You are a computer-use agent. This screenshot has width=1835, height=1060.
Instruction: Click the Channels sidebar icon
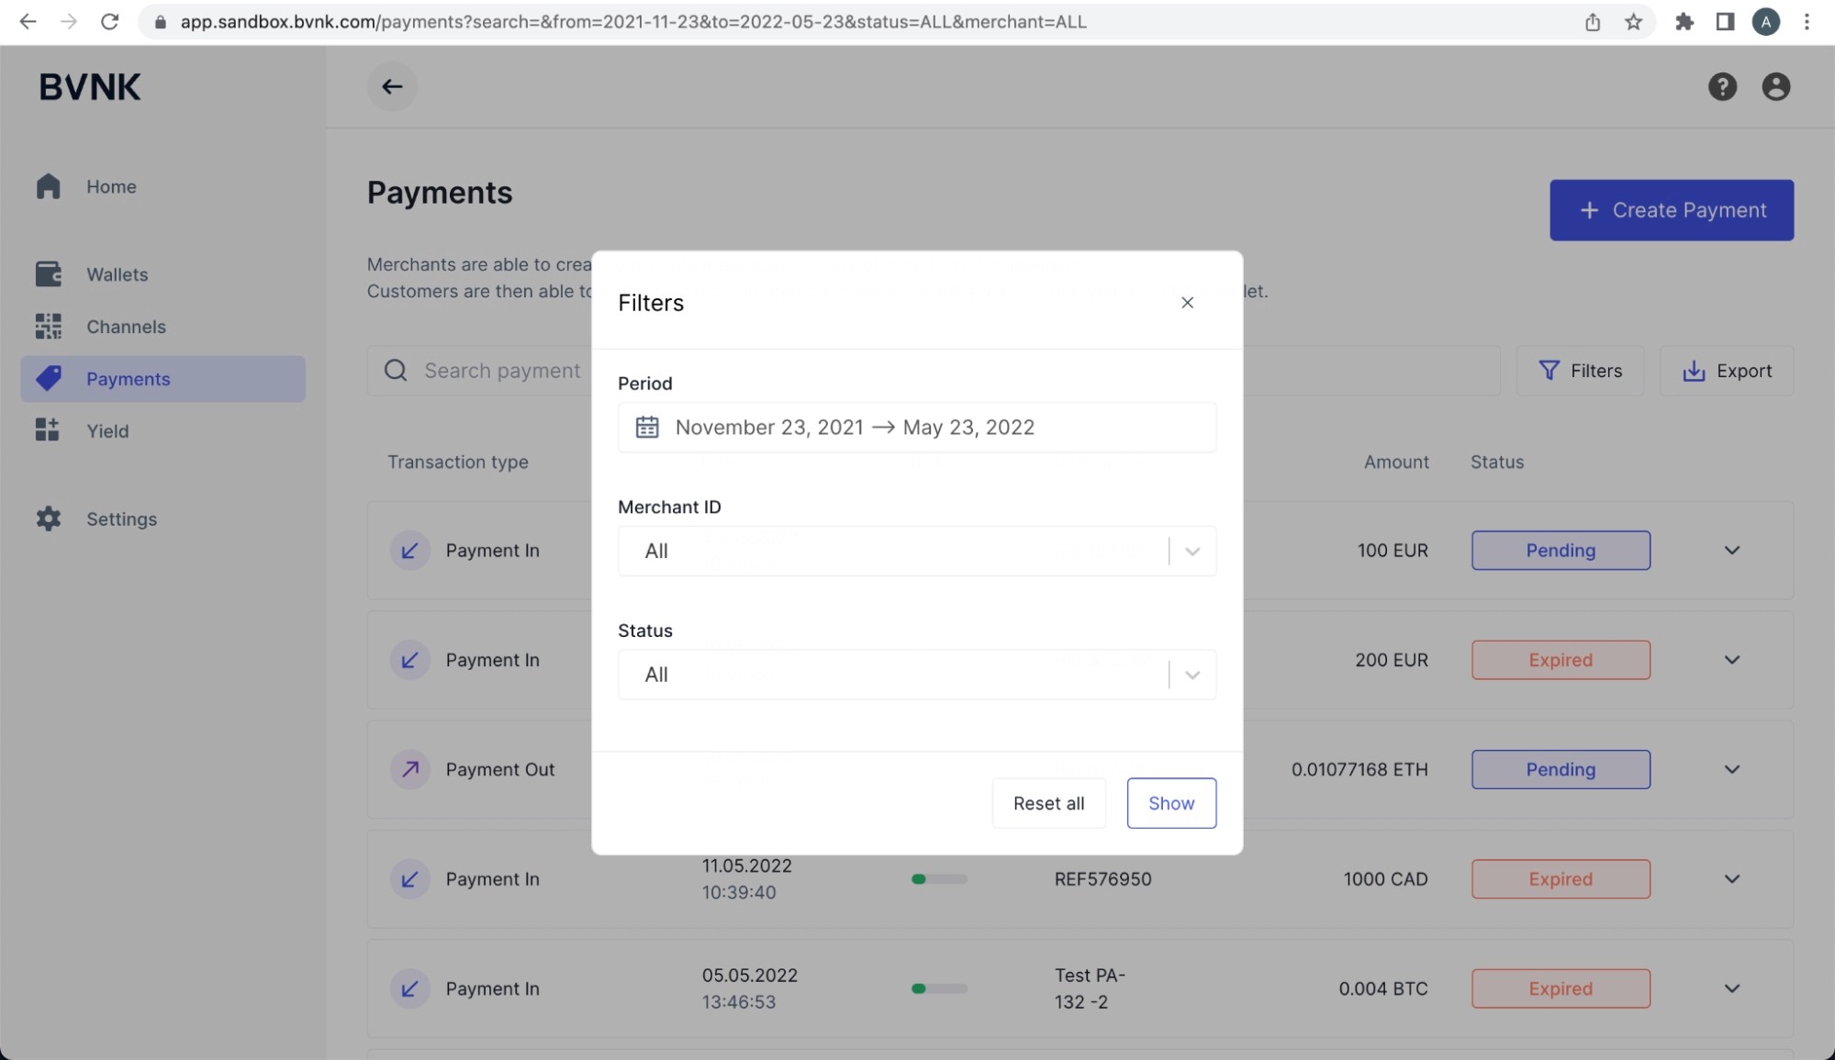tap(49, 327)
